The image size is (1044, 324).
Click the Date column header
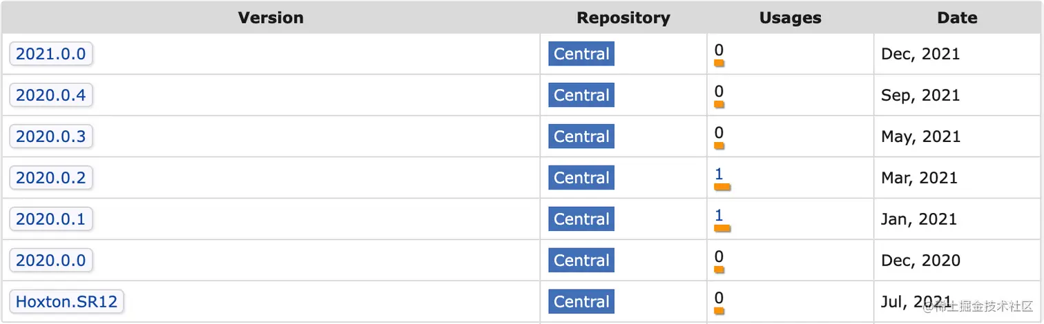pos(957,18)
